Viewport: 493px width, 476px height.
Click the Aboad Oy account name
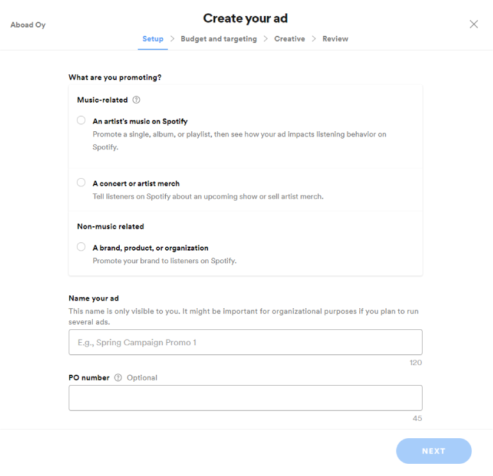coord(28,25)
